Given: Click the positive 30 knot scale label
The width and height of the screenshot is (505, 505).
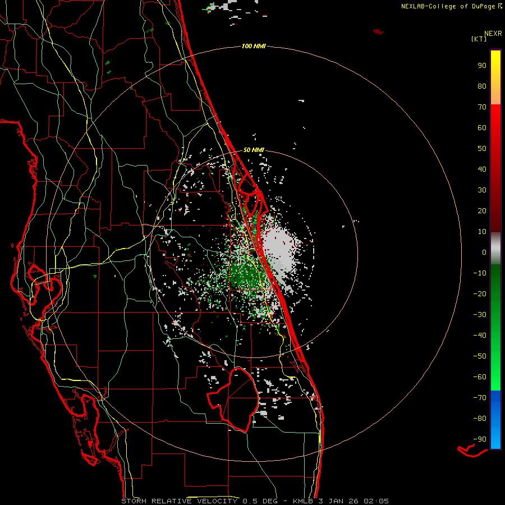Looking at the screenshot, I should tap(482, 190).
